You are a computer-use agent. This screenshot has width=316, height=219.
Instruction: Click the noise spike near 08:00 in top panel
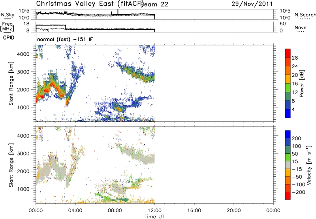pyautogui.click(x=118, y=12)
